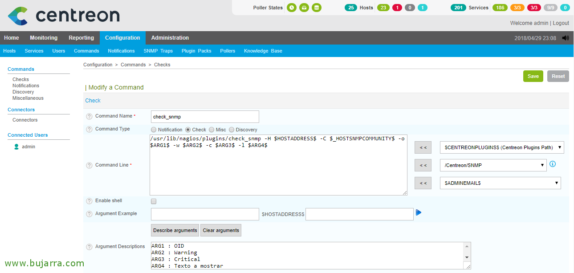Viewport: 574px width, 273px height.
Task: Click the help icon beside Argument Example
Action: [89, 214]
